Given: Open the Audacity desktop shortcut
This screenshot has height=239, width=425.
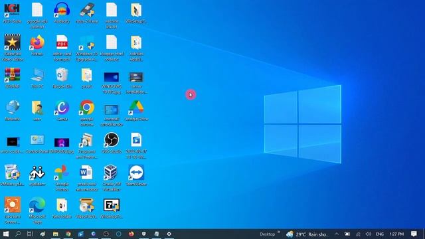Looking at the screenshot, I should click(62, 13).
